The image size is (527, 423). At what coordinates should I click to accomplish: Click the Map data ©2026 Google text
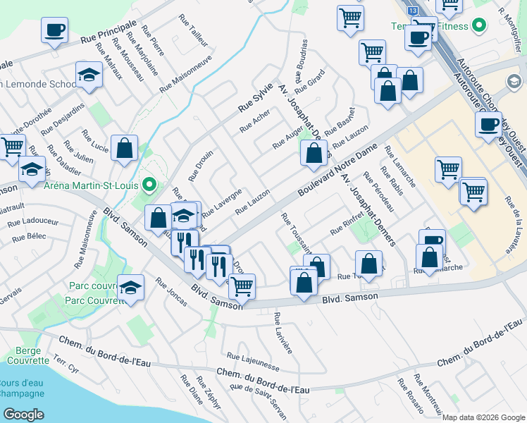(x=483, y=418)
